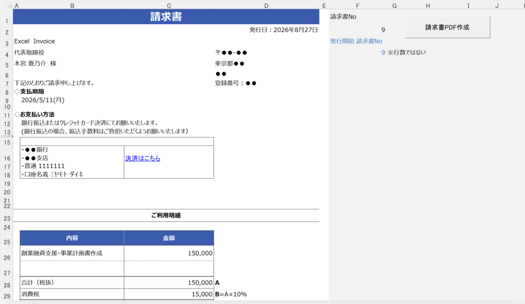
Task: Click the ・普通 1111111 account line
Action: pyautogui.click(x=43, y=166)
